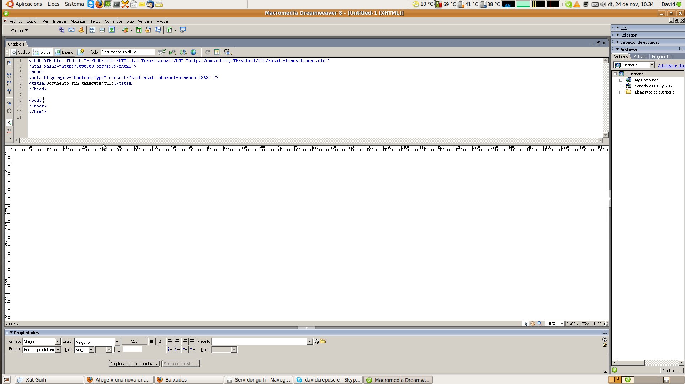Screen dimensions: 685x384
Task: Open the text color swatch picker
Action: click(117, 350)
